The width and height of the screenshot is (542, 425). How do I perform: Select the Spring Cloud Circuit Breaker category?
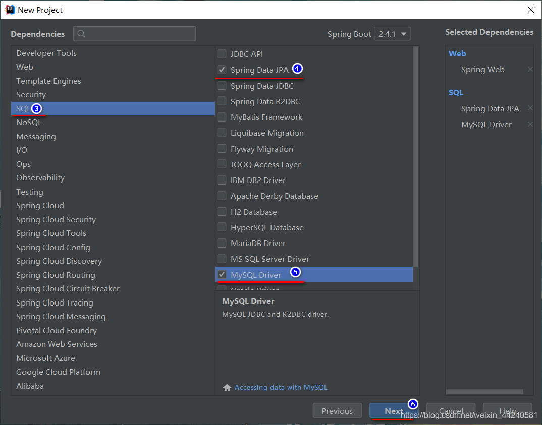[113, 289]
